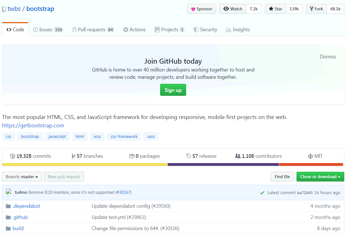Click the 68.1k forks count
Image resolution: width=346 pixels, height=234 pixels.
pyautogui.click(x=335, y=9)
